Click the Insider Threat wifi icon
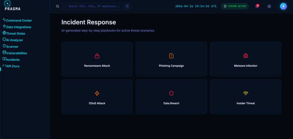The width and height of the screenshot is (293, 139). click(x=245, y=93)
